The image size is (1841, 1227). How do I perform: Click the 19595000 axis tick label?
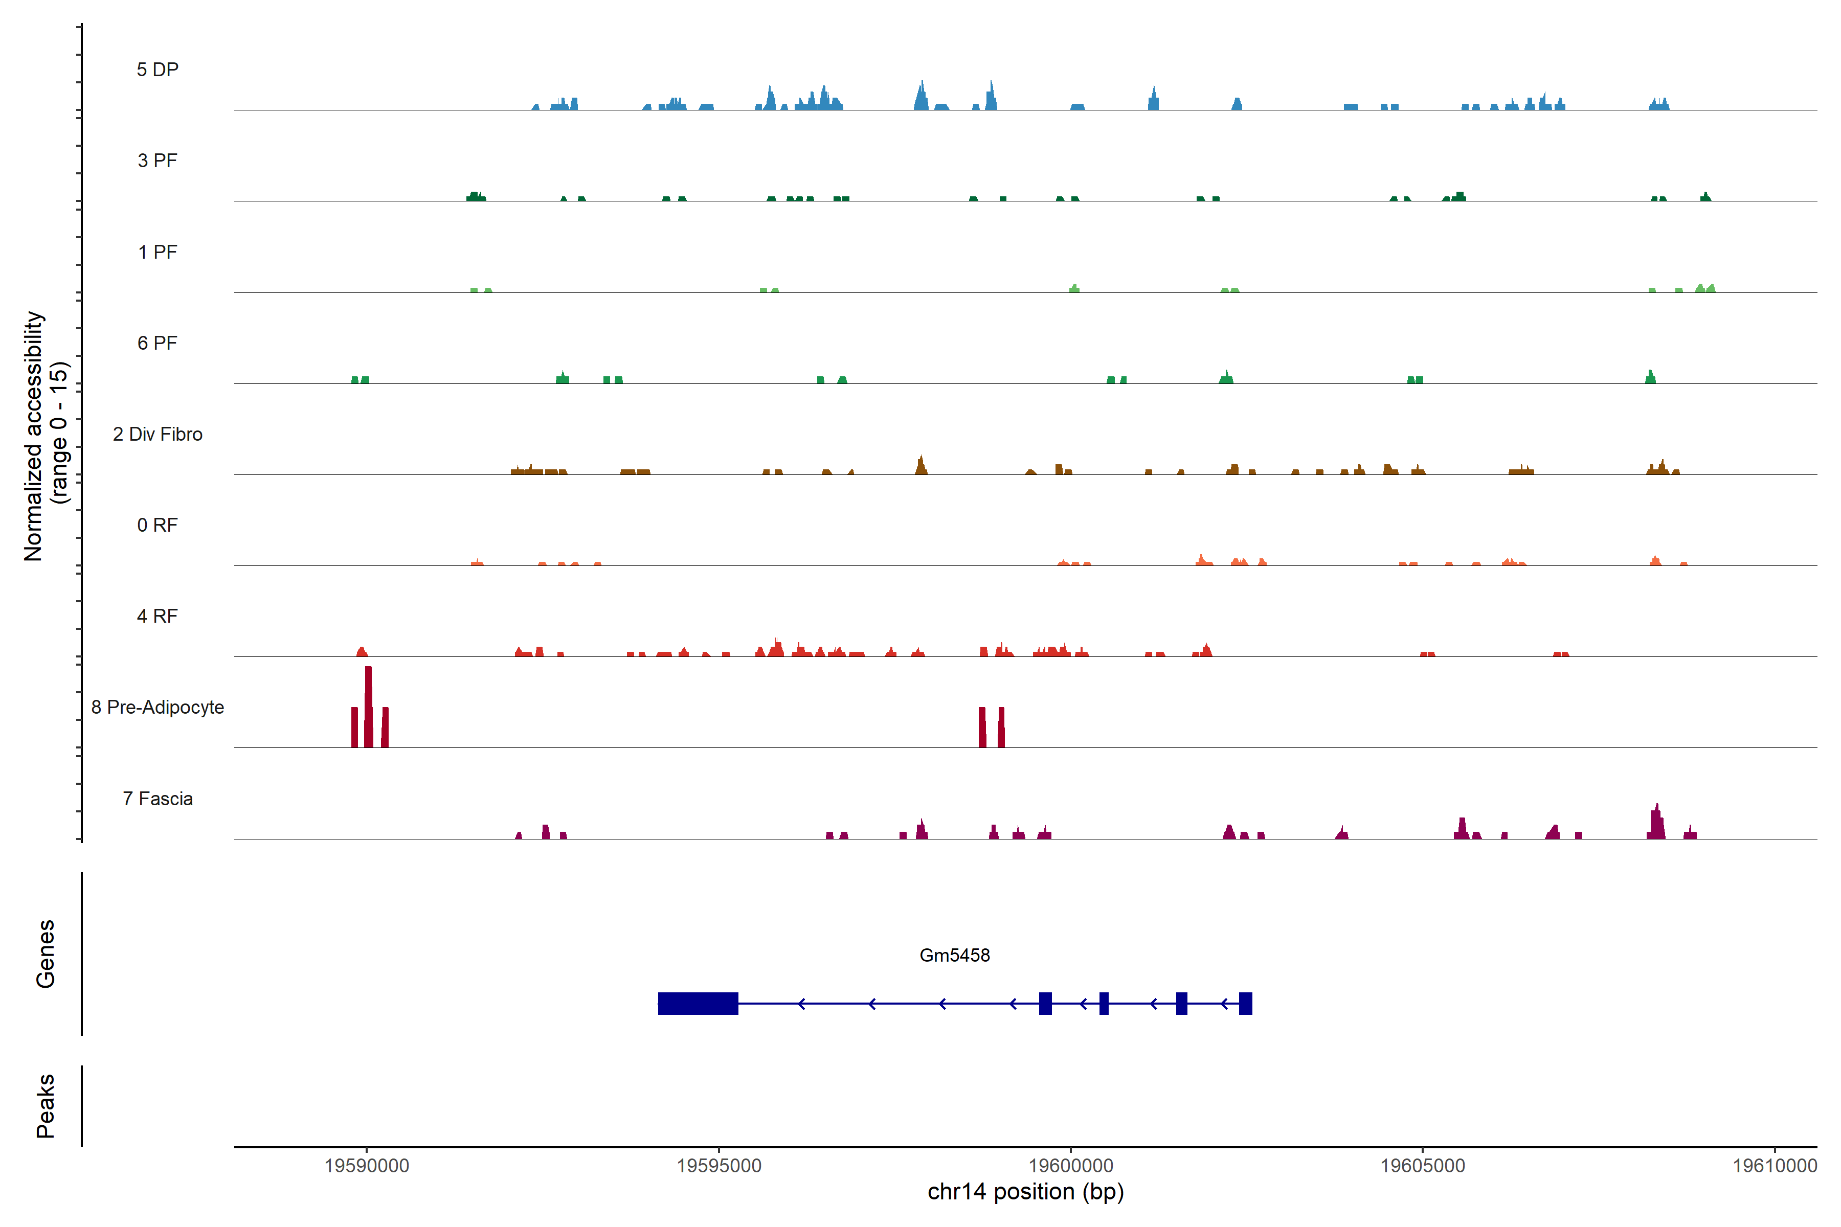(719, 1165)
